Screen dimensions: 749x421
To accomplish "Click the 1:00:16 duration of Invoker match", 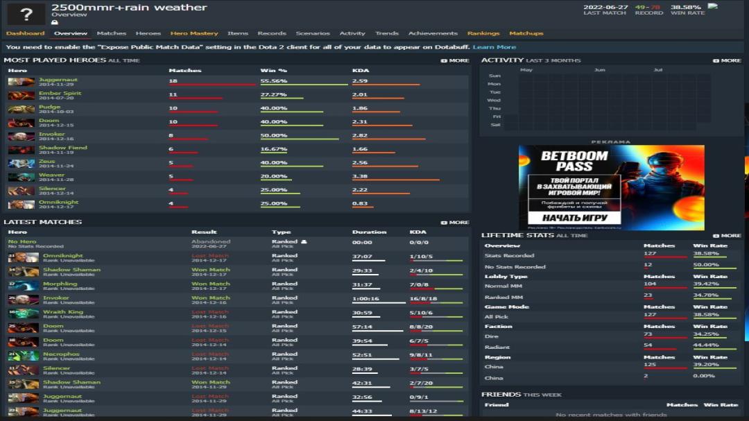I will 365,299.
